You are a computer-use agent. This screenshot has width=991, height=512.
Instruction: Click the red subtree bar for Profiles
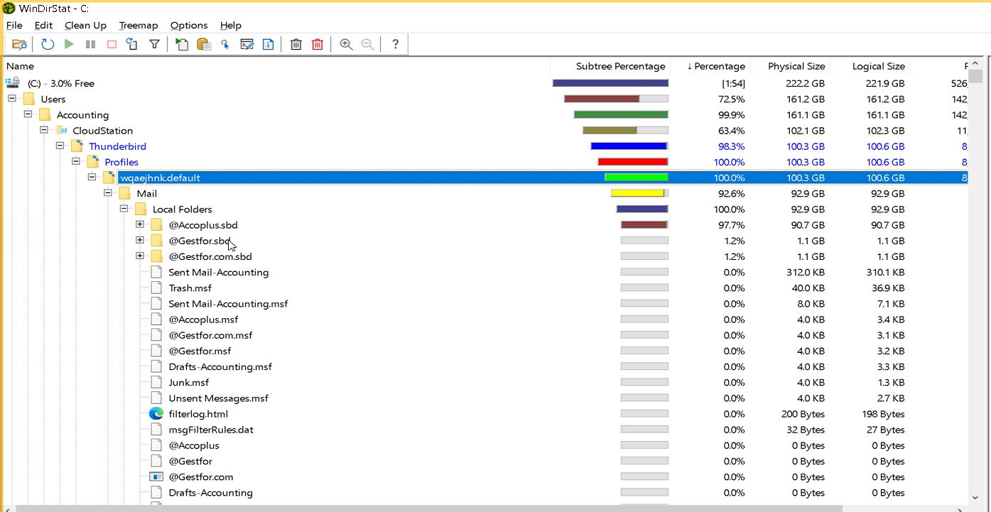[632, 162]
